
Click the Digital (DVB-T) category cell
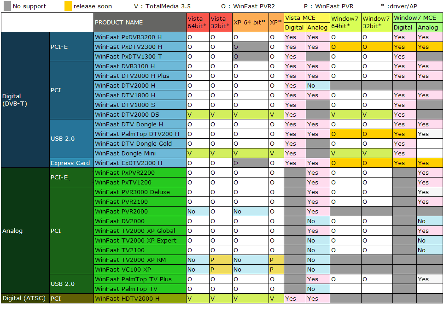[x=25, y=100]
